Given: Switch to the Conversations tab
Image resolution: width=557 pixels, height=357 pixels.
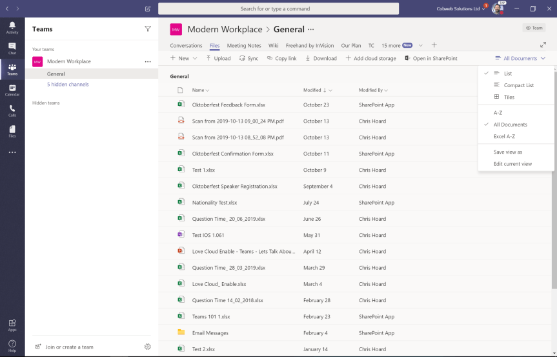Looking at the screenshot, I should click(x=186, y=45).
